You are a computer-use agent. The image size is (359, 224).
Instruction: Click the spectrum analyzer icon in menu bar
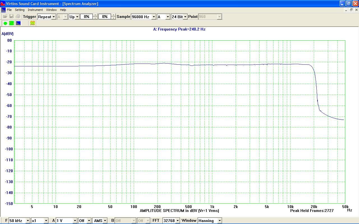click(3, 10)
